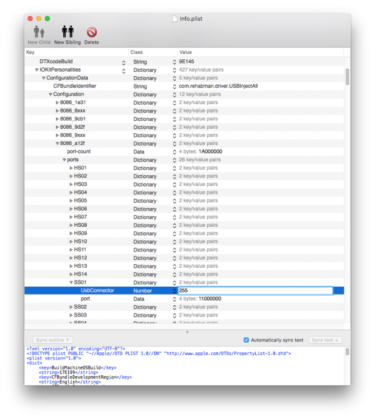Open key stepper next to IOKitPersonalities
Image resolution: width=375 pixels, height=420 pixels.
pyautogui.click(x=124, y=71)
